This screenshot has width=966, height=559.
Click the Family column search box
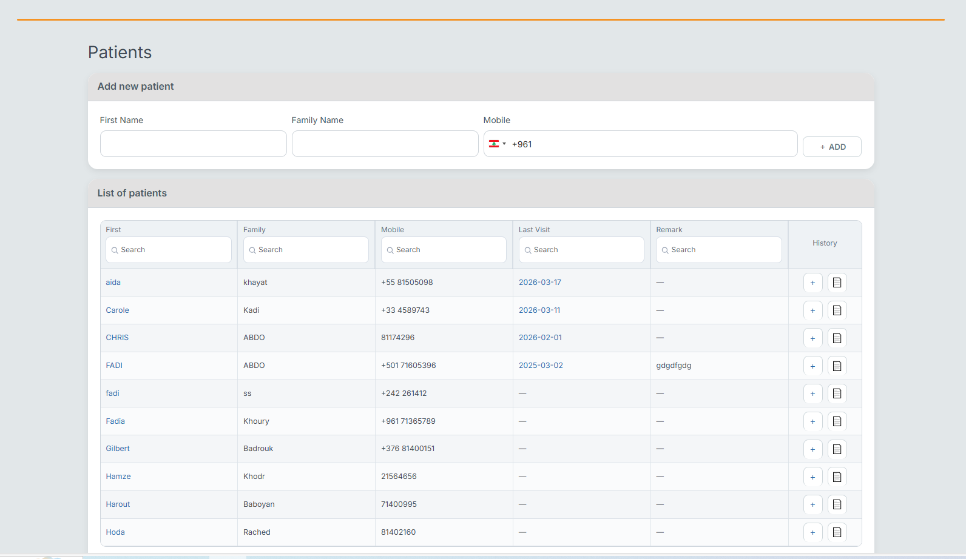coord(306,250)
